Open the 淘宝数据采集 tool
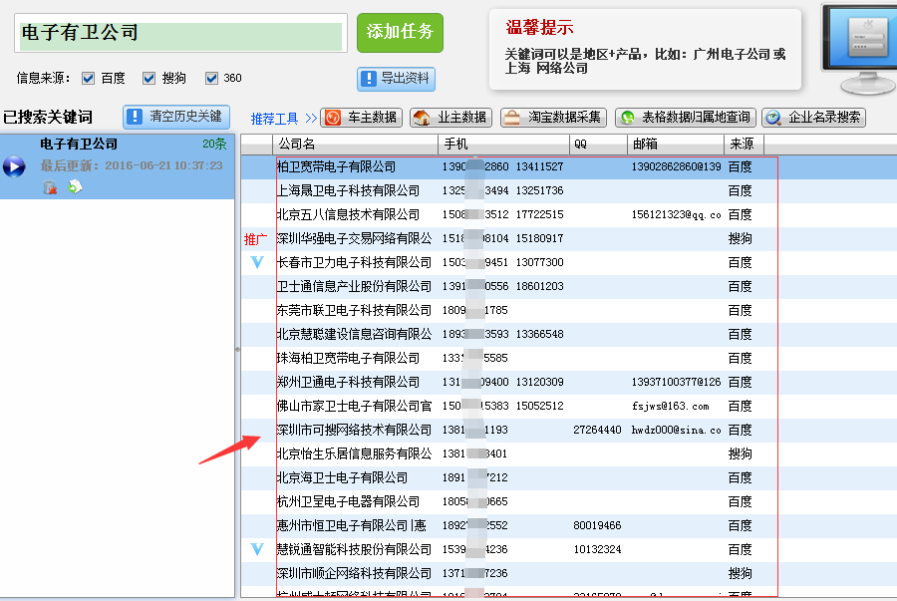897x601 pixels. click(x=553, y=118)
